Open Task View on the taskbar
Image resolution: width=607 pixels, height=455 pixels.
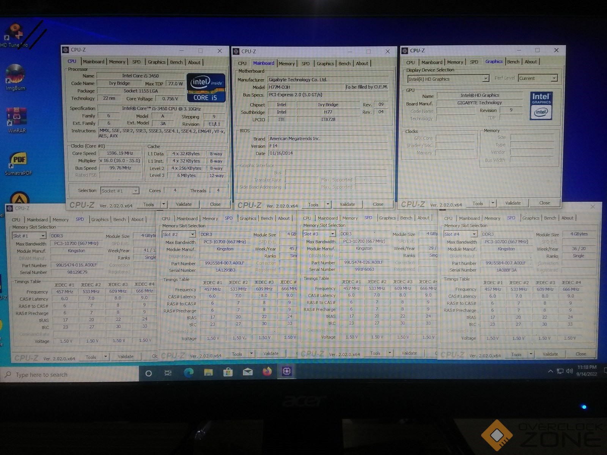click(x=168, y=373)
